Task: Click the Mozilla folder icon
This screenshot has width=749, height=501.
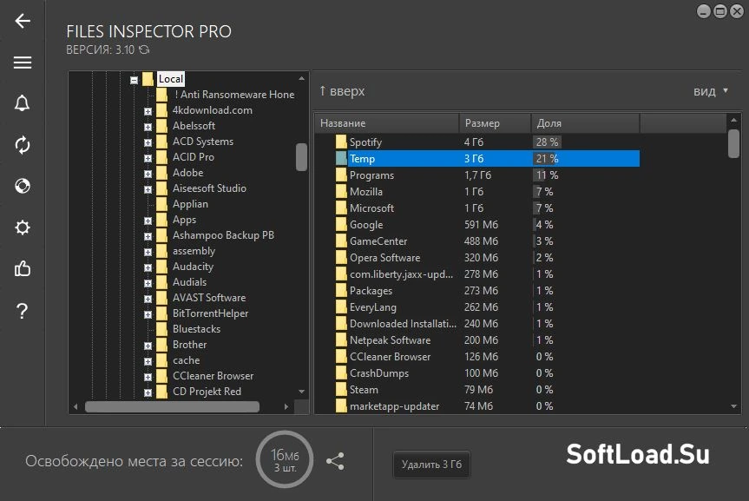Action: pyautogui.click(x=341, y=192)
